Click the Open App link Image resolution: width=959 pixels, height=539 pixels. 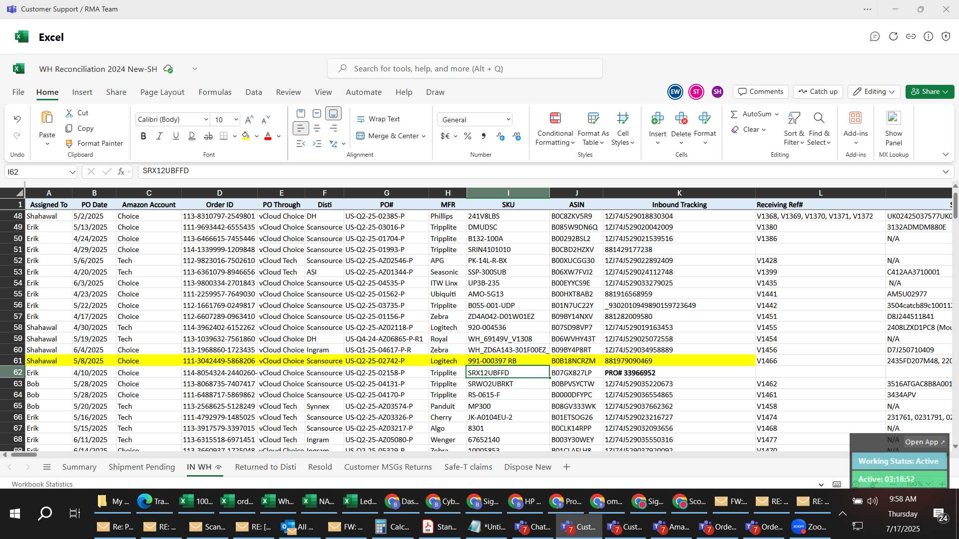coord(925,442)
